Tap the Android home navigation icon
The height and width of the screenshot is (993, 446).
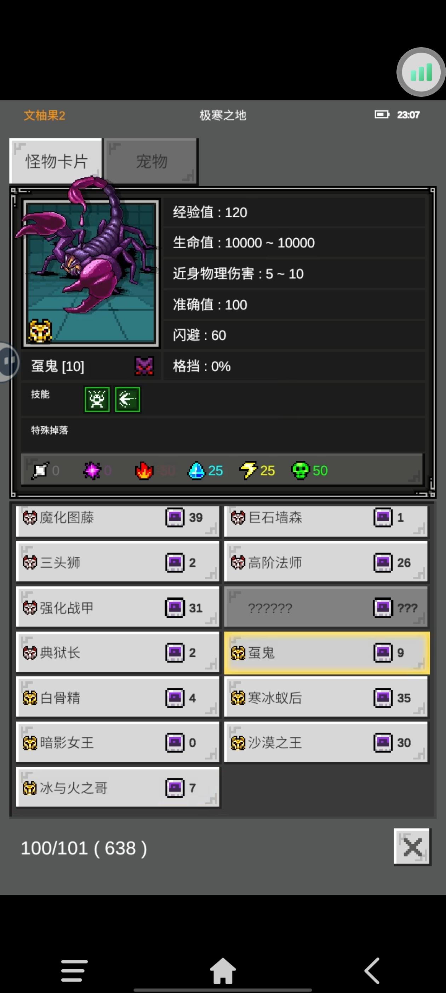(223, 970)
